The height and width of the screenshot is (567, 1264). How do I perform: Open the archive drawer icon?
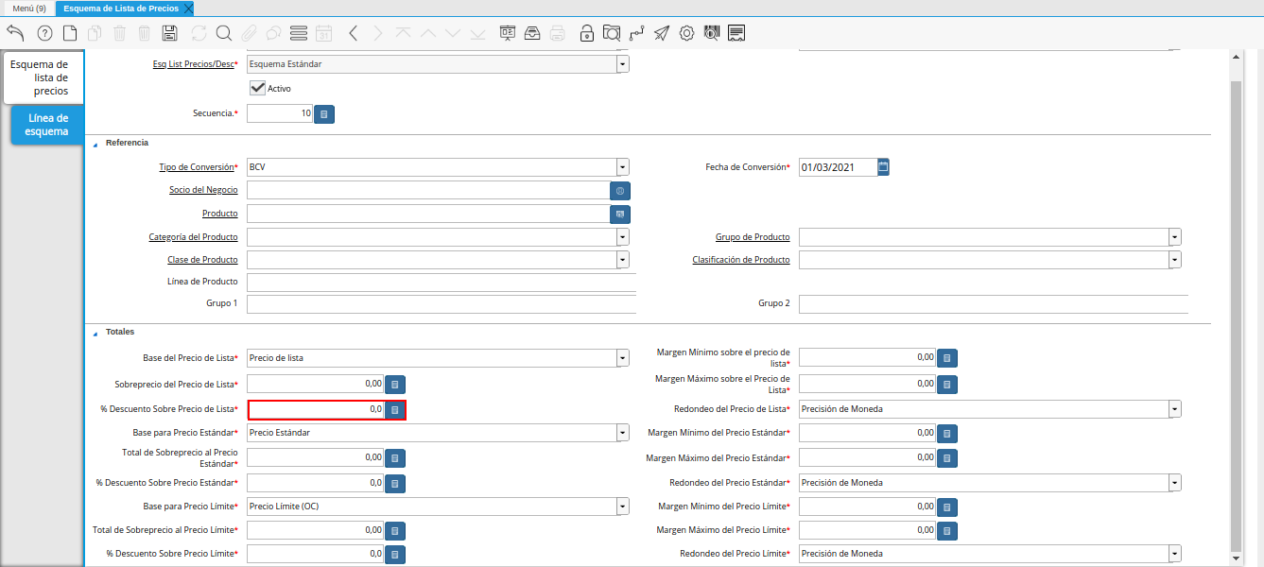pyautogui.click(x=532, y=33)
